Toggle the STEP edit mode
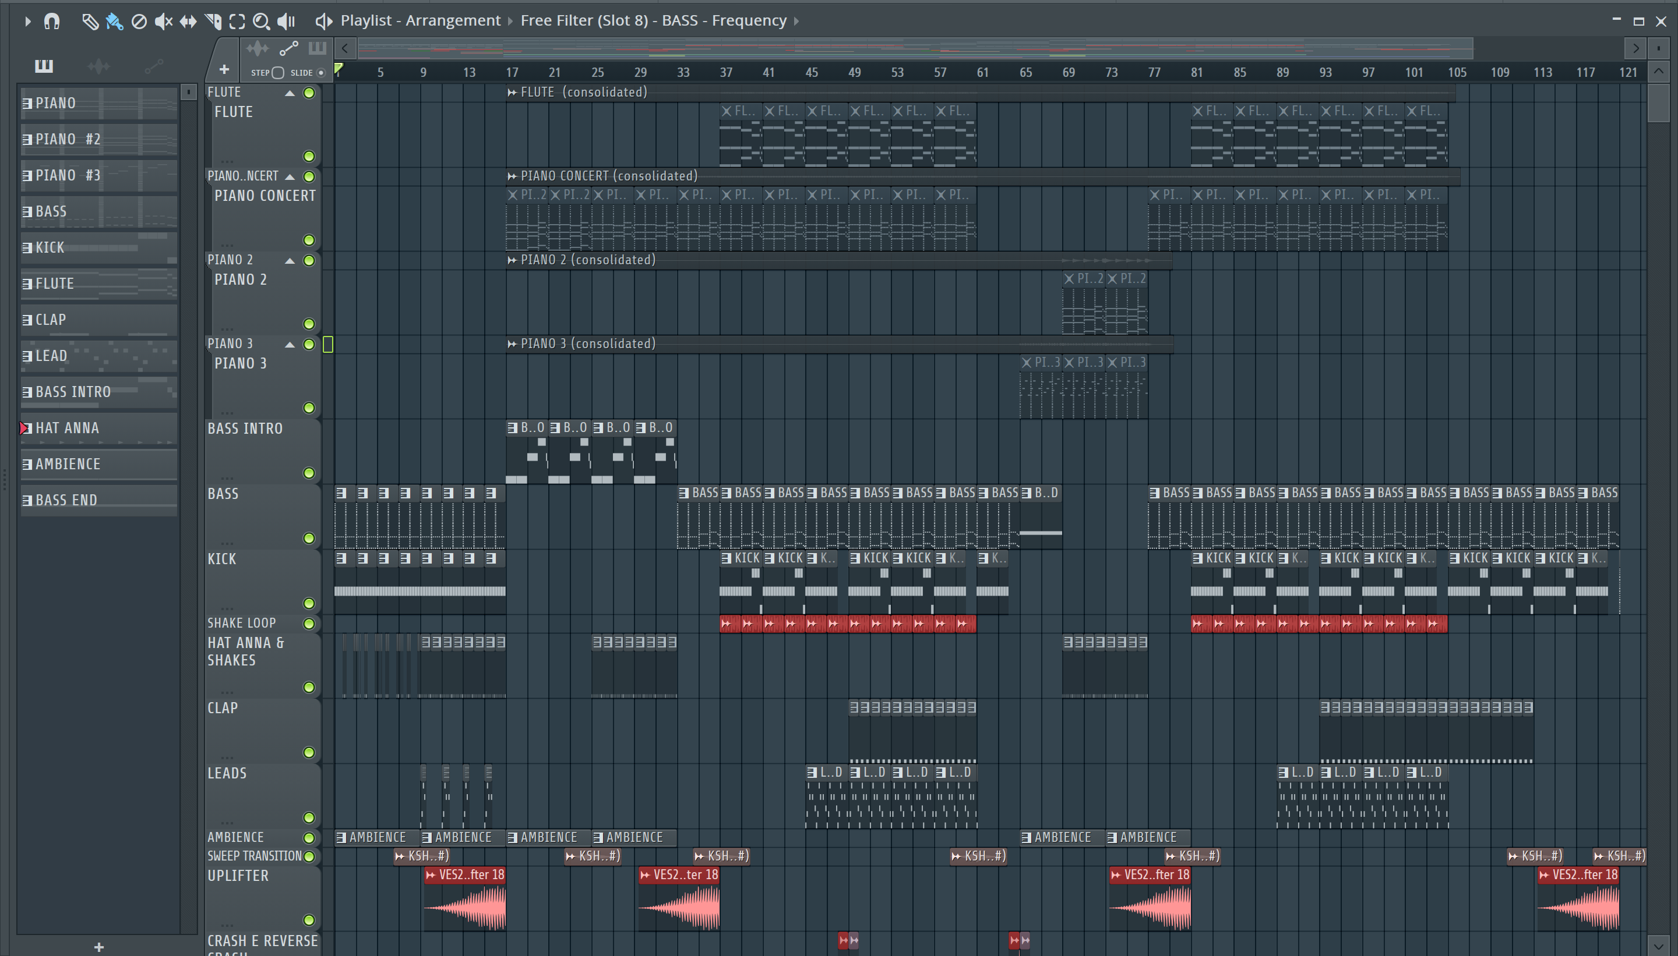The image size is (1678, 956). click(x=277, y=72)
